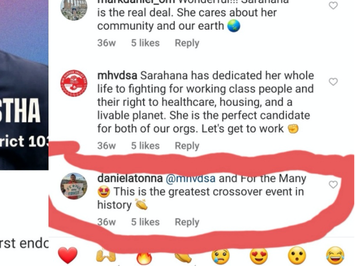Pick the heart-eyes emoji reaction
Image resolution: width=355 pixels, height=266 pixels.
pos(259,256)
